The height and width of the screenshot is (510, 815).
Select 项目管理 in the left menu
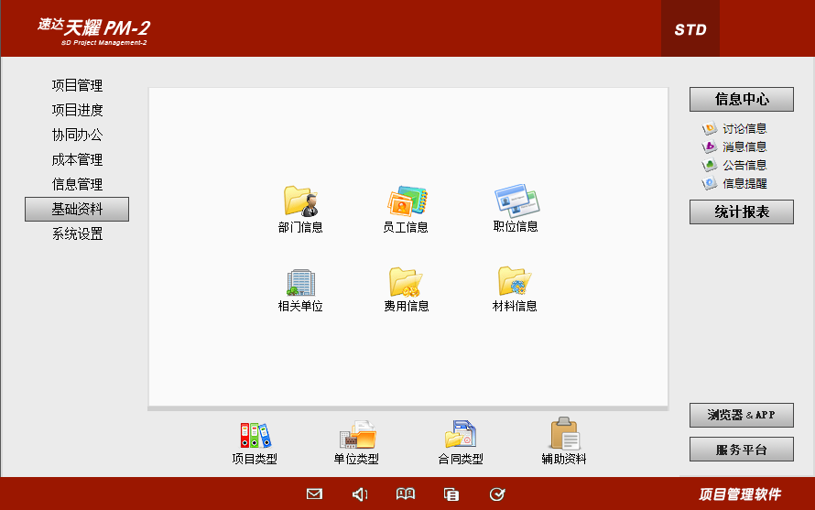click(77, 85)
